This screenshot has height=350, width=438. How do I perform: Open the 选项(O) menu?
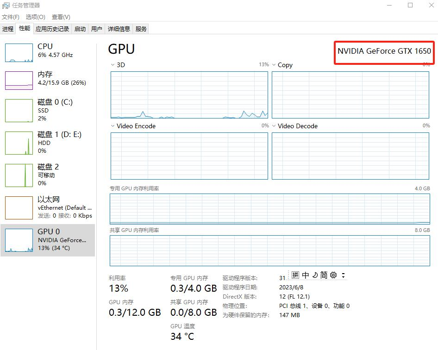point(35,17)
